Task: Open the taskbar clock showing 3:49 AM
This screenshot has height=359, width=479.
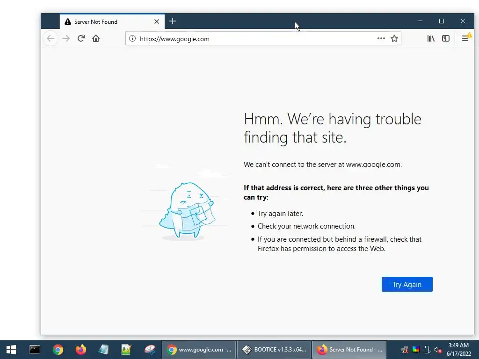Action: (458, 350)
